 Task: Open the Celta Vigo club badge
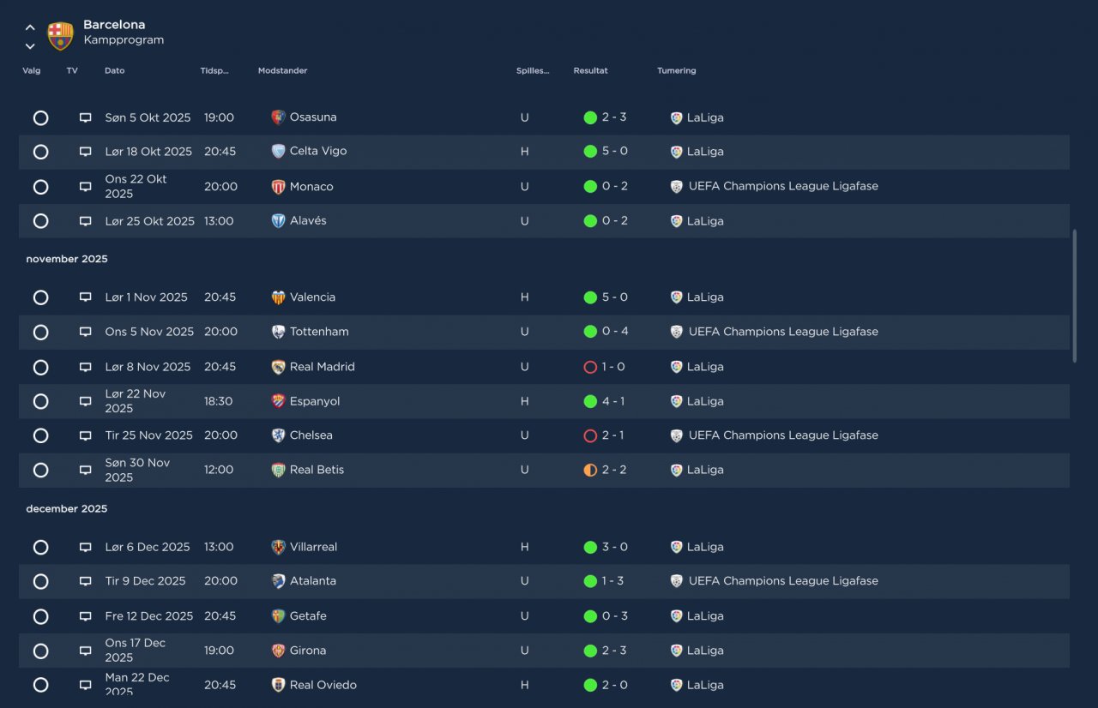(278, 151)
